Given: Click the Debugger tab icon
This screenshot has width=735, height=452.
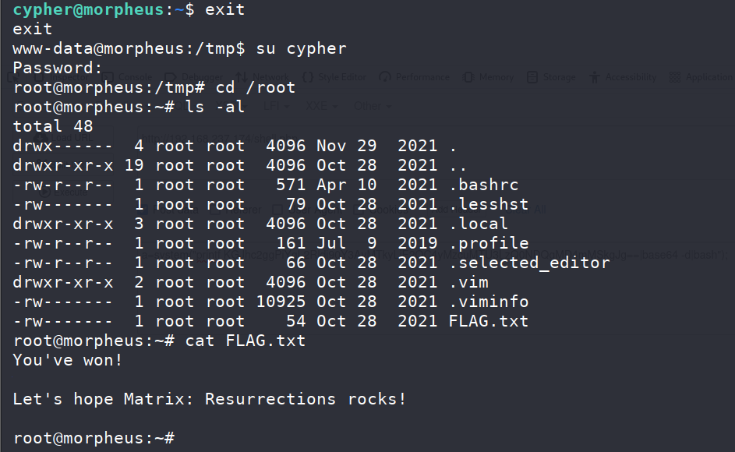Looking at the screenshot, I should 171,77.
